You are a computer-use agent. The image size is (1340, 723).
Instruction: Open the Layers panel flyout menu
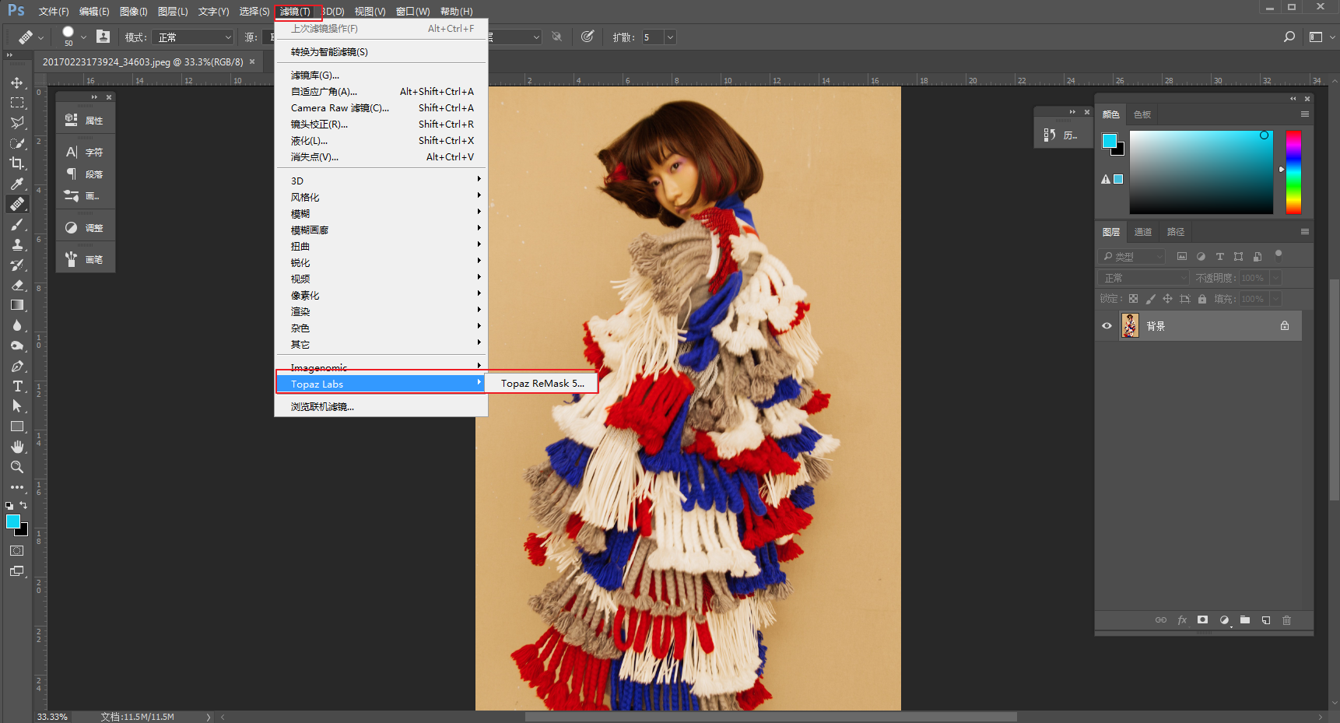[1305, 232]
